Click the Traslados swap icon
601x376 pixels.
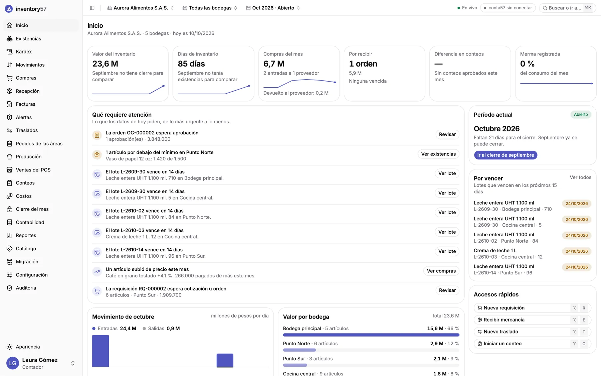(x=10, y=130)
